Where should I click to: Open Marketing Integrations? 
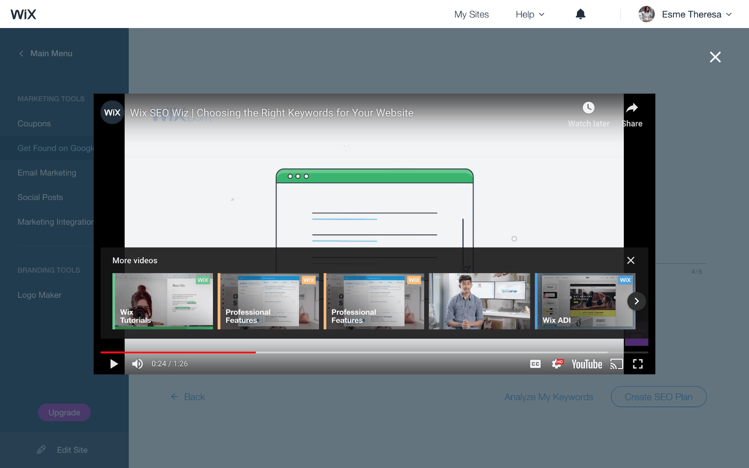pyautogui.click(x=55, y=222)
